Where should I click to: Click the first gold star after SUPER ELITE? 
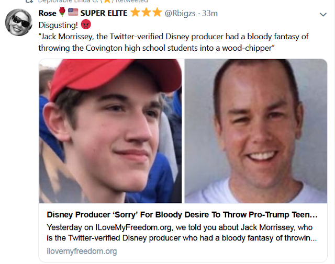coord(134,12)
